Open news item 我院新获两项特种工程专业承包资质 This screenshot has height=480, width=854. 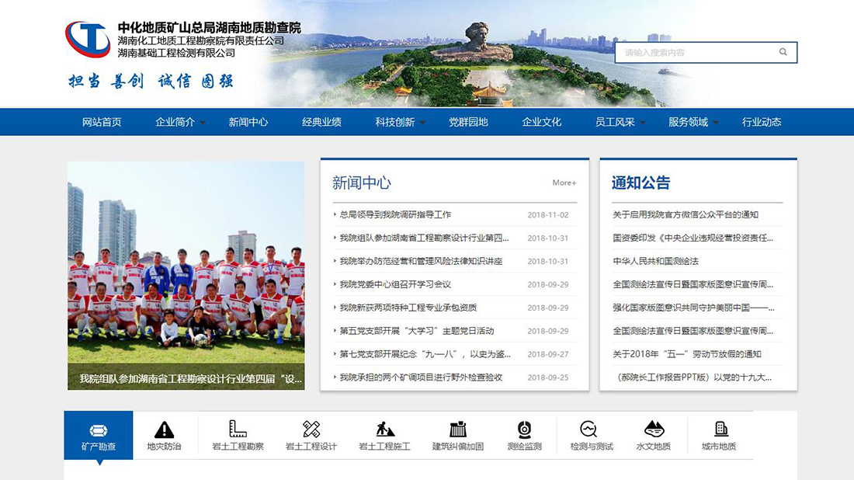click(x=408, y=308)
